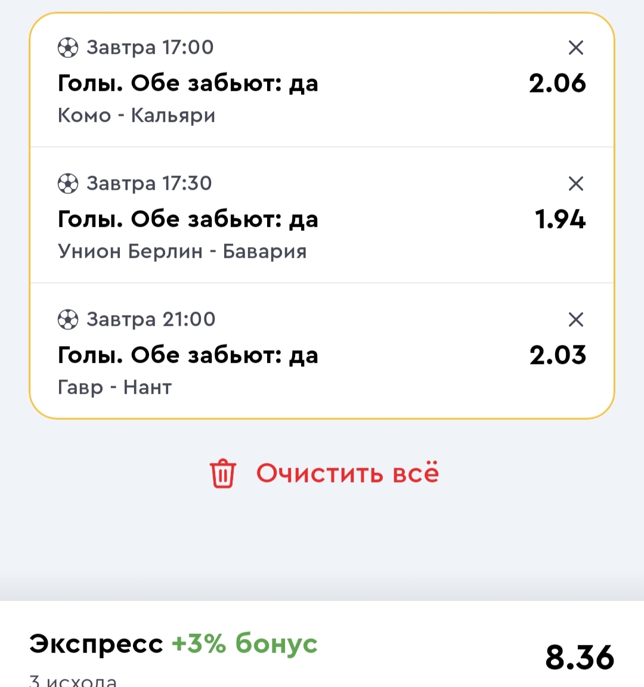The width and height of the screenshot is (644, 687).
Task: Click soccer ball icon beside Завтра 21:00
Action: [x=68, y=320]
